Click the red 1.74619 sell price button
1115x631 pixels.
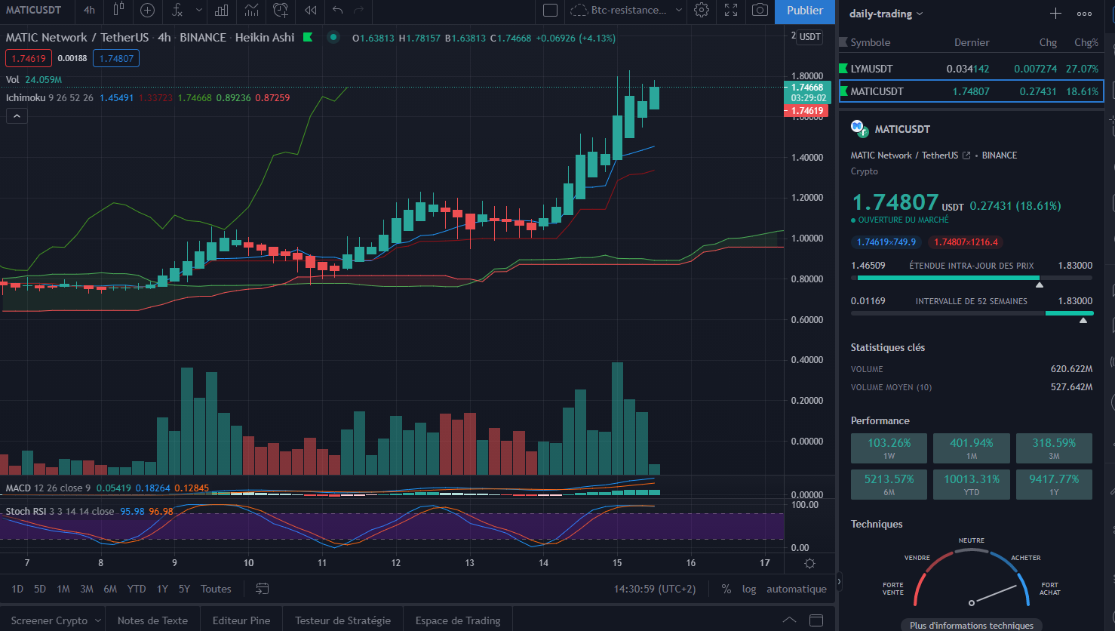click(29, 58)
